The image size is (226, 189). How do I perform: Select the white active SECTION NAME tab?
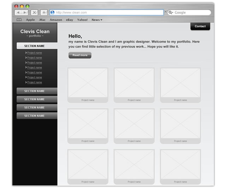tap(37, 46)
